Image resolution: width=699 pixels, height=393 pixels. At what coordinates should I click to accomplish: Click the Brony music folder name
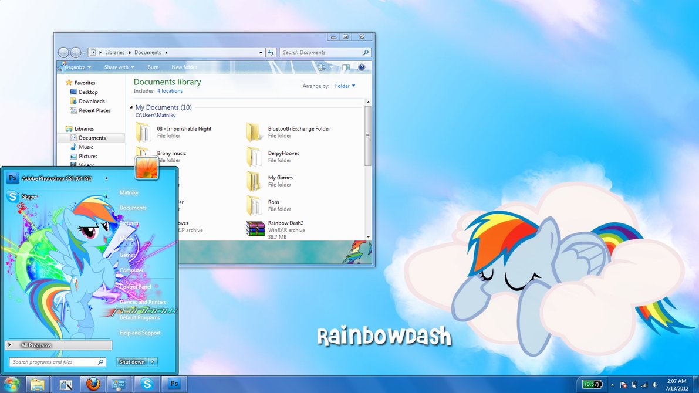point(171,153)
